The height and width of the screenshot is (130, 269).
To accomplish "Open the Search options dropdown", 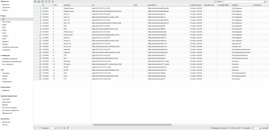I will point(219,2).
